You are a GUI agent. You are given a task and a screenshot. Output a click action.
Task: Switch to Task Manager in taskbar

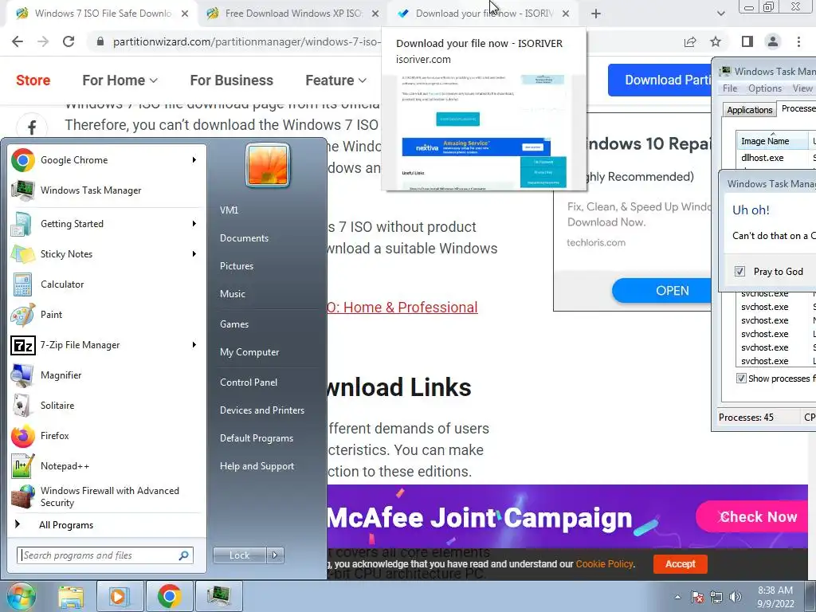(219, 596)
